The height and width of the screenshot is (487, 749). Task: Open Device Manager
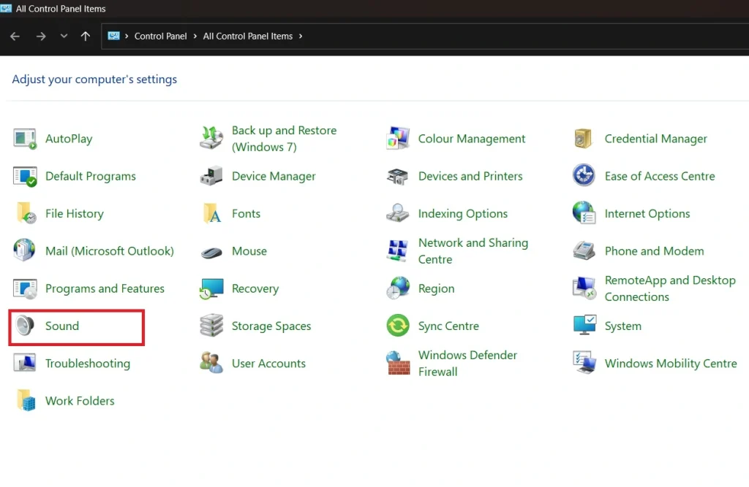pyautogui.click(x=274, y=176)
